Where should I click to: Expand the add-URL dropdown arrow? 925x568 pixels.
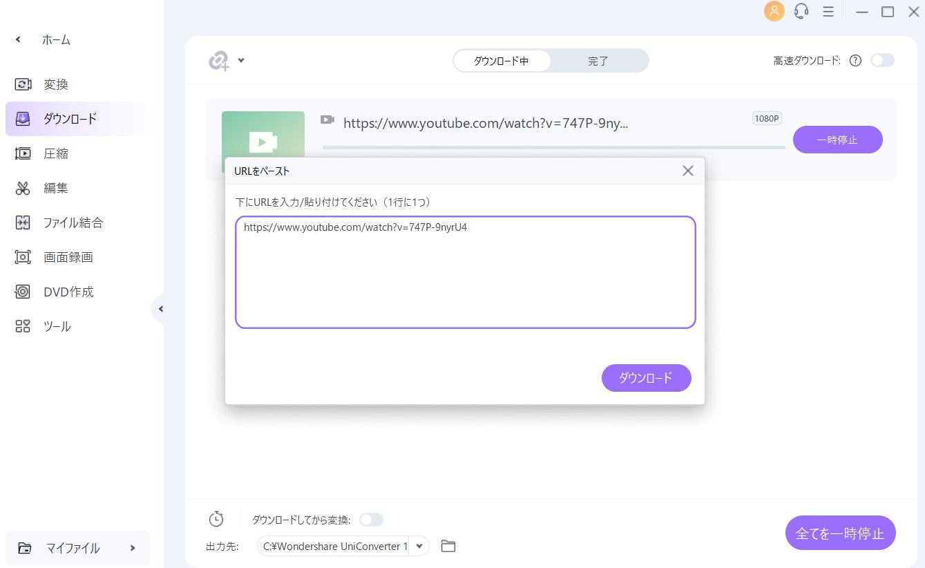pos(241,60)
